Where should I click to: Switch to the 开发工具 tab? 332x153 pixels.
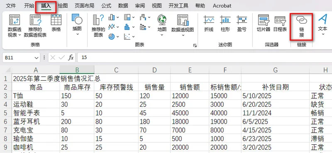pos(178,6)
